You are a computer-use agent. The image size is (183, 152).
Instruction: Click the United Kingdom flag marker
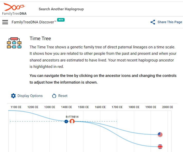(160, 147)
